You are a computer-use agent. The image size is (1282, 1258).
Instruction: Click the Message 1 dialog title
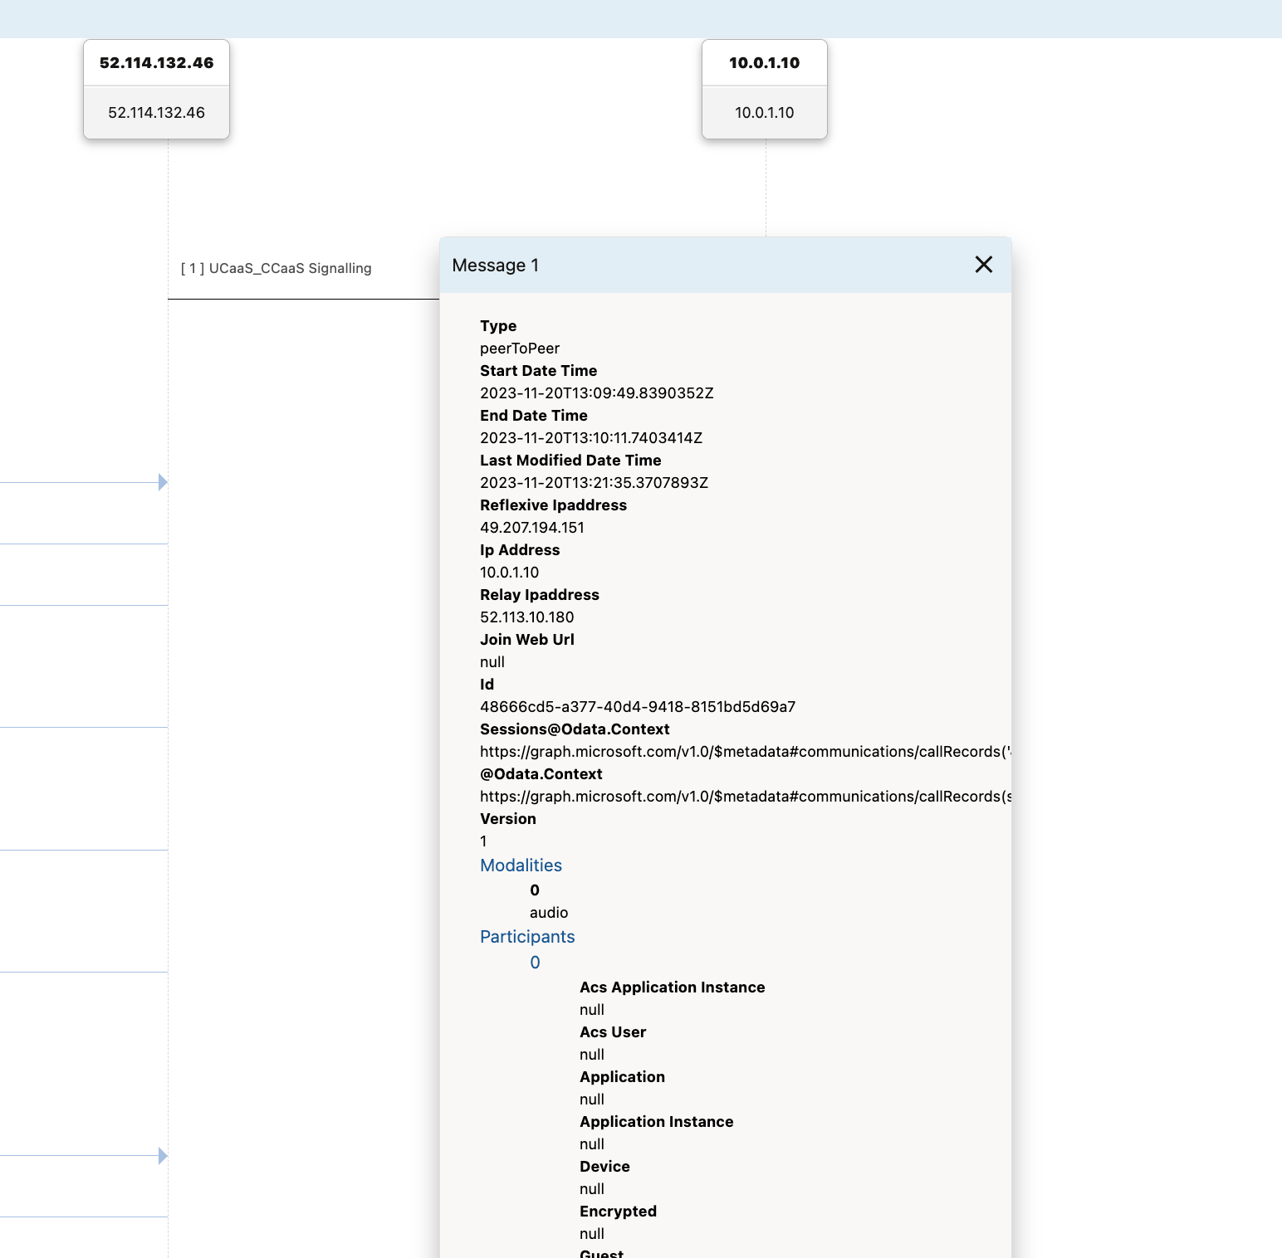496,266
